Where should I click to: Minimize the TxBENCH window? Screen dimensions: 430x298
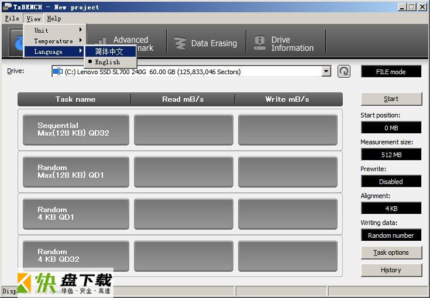(402, 7)
